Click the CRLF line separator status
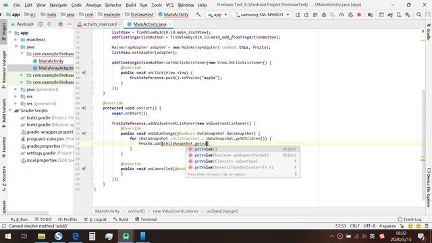This screenshot has height=243, width=432. [x=354, y=226]
